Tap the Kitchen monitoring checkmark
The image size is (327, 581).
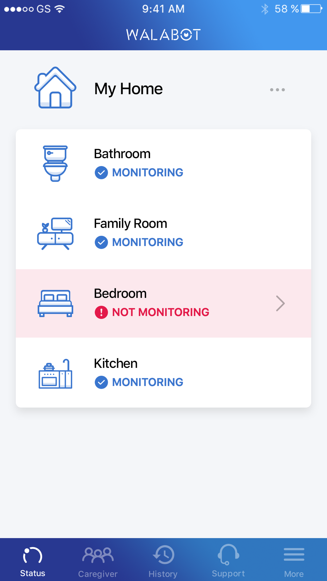101,382
